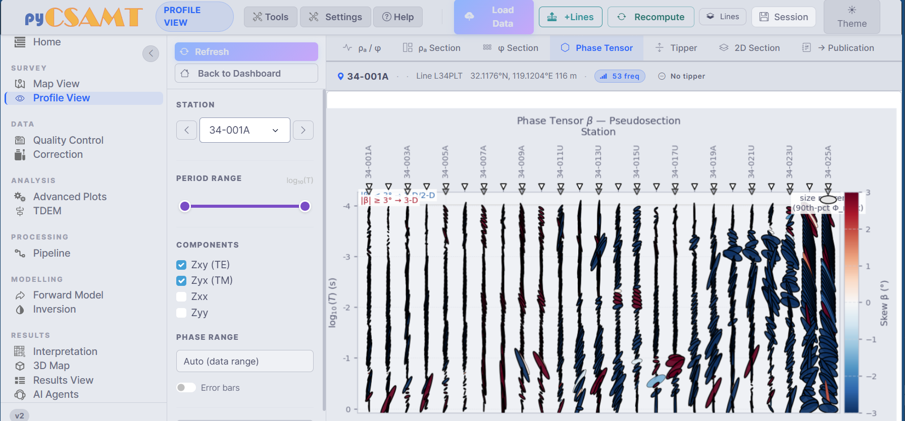Image resolution: width=905 pixels, height=421 pixels.
Task: Open the AI Agents page
Action: pyautogui.click(x=56, y=394)
